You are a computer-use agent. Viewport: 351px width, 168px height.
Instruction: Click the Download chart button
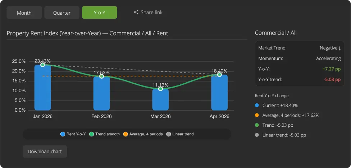coord(45,151)
